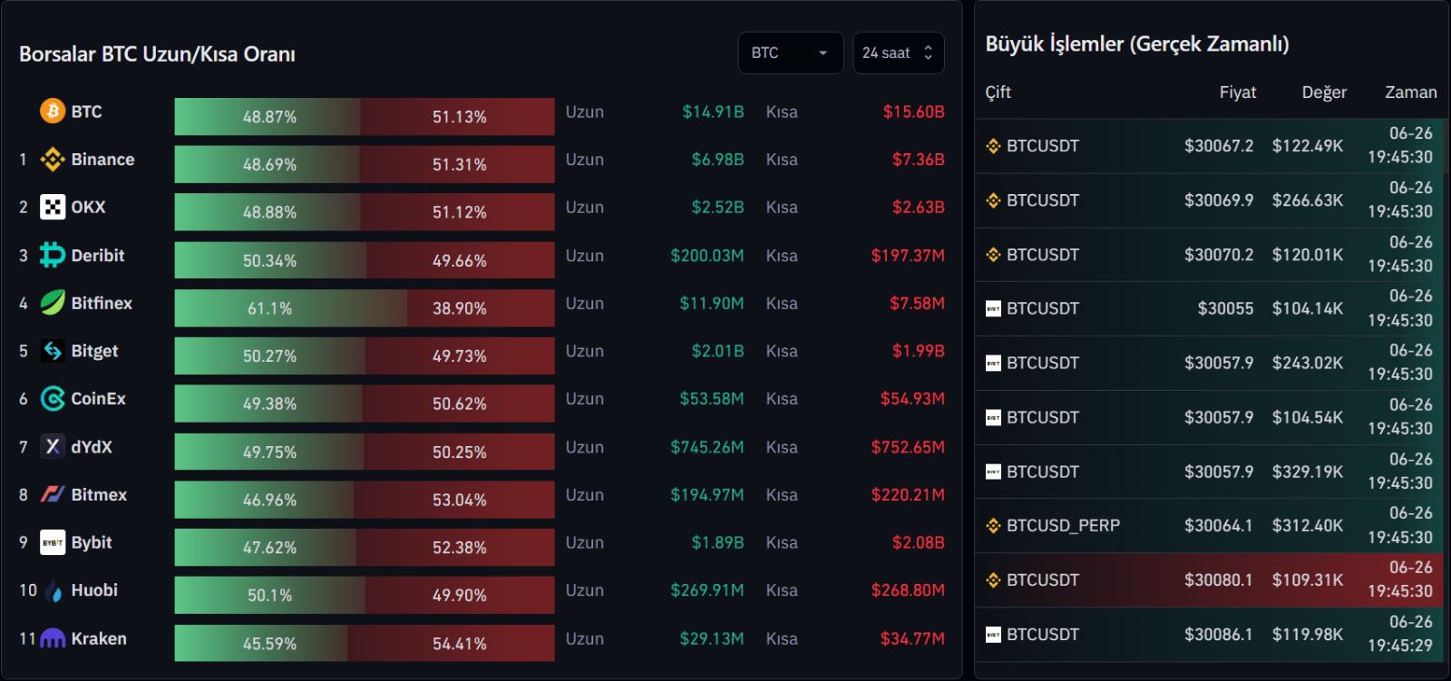Click the Zaman column header

1411,92
